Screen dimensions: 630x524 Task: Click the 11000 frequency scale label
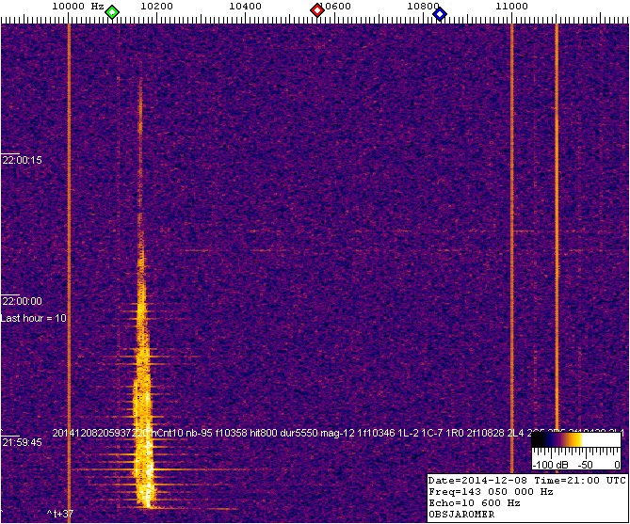[x=511, y=7]
